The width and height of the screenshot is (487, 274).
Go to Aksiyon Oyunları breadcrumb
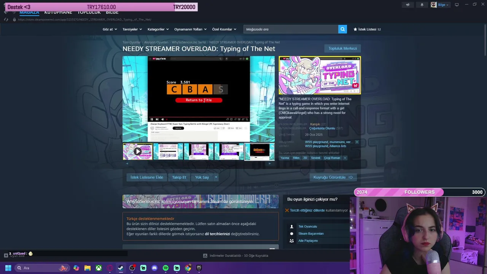(x=156, y=42)
